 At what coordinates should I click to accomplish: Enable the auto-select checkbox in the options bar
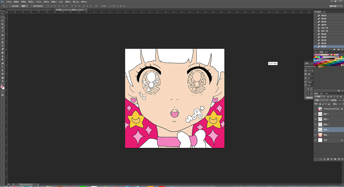click(10, 6)
